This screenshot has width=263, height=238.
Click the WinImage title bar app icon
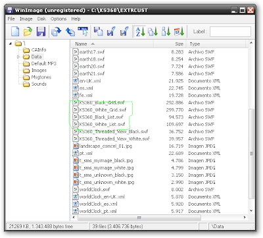(10, 10)
